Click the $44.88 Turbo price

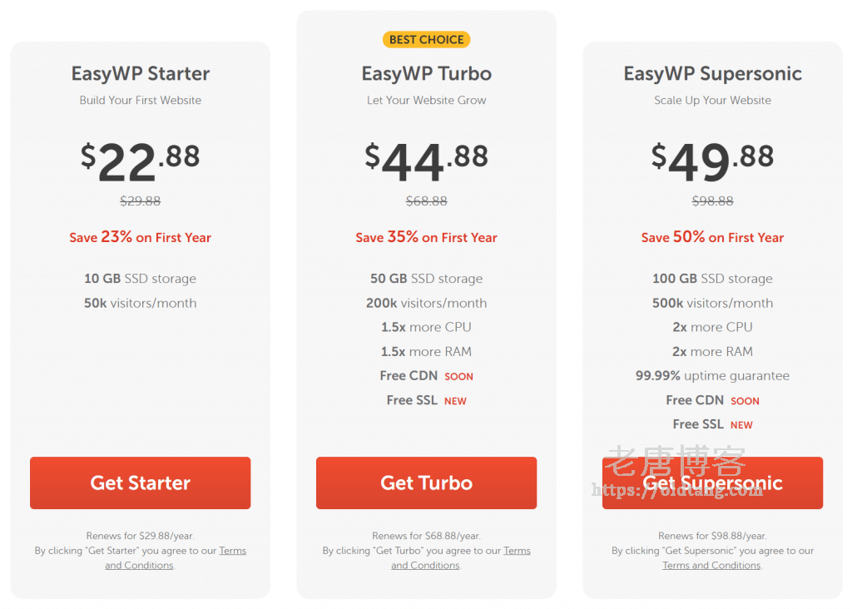click(427, 161)
